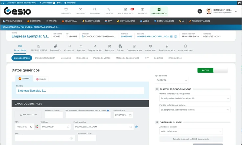The image size is (242, 145).
Task: Open Tipo de cliente EMPRESA dropdown
Action: [172, 80]
